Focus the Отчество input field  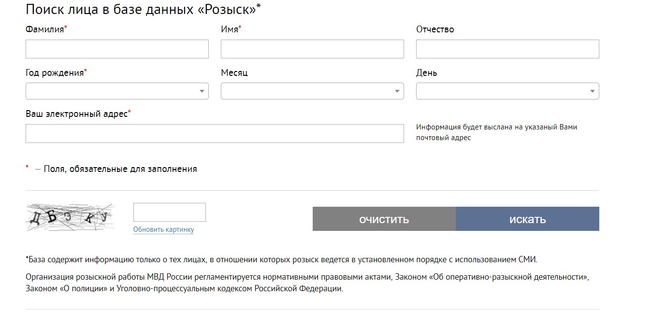coord(507,49)
